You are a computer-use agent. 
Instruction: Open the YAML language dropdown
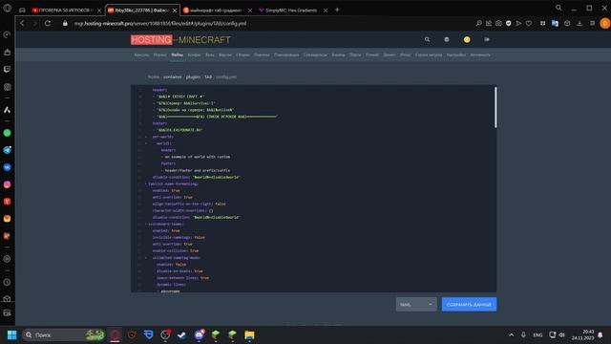coord(416,304)
